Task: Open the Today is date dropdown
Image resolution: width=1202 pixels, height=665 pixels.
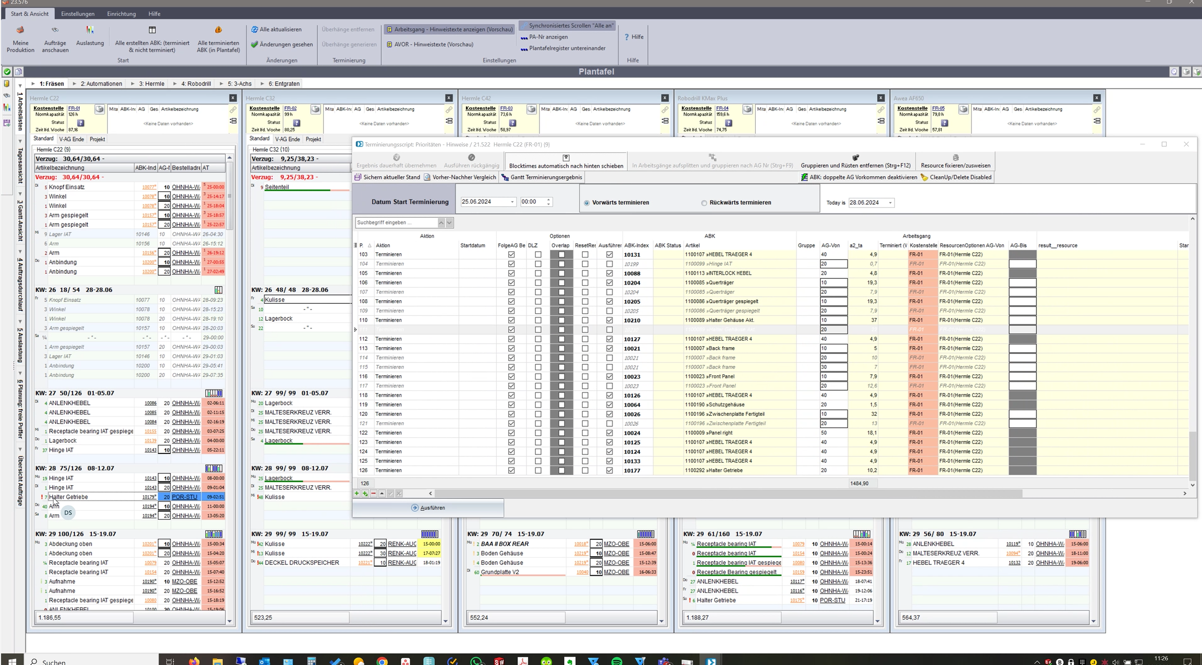Action: [890, 203]
